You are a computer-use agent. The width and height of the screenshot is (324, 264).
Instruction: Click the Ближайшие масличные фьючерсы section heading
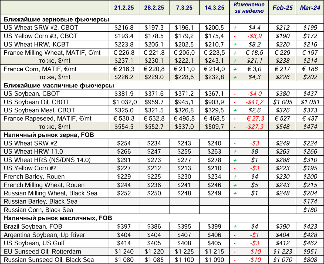click(59, 86)
